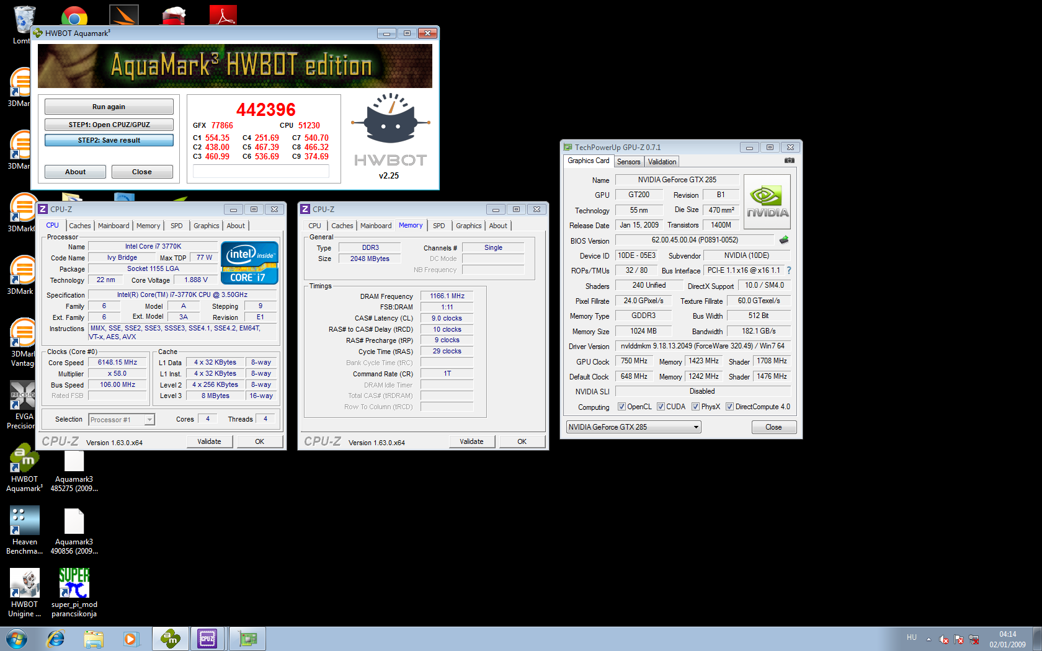Image resolution: width=1042 pixels, height=651 pixels.
Task: Open SPD tab in right CPU-Z window
Action: [439, 226]
